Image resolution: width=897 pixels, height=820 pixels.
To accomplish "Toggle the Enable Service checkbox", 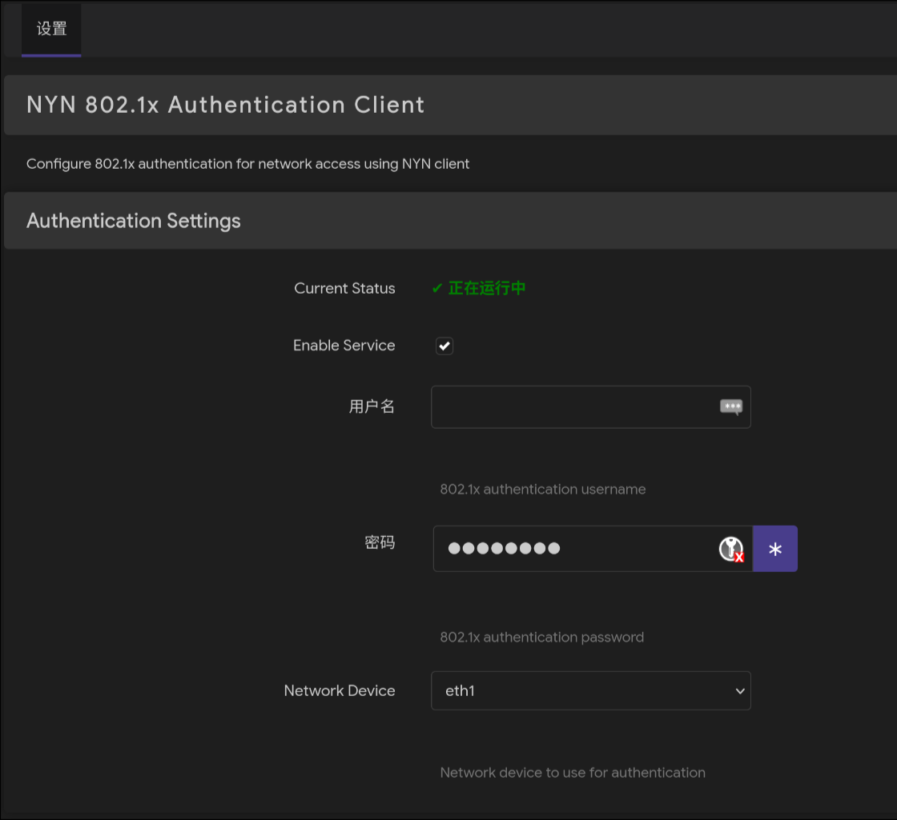I will (444, 346).
